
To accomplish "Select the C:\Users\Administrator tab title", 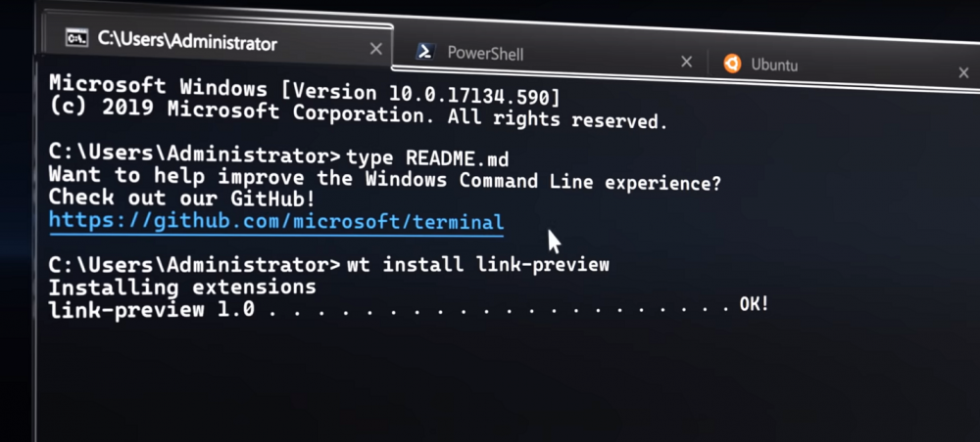I will tap(187, 41).
